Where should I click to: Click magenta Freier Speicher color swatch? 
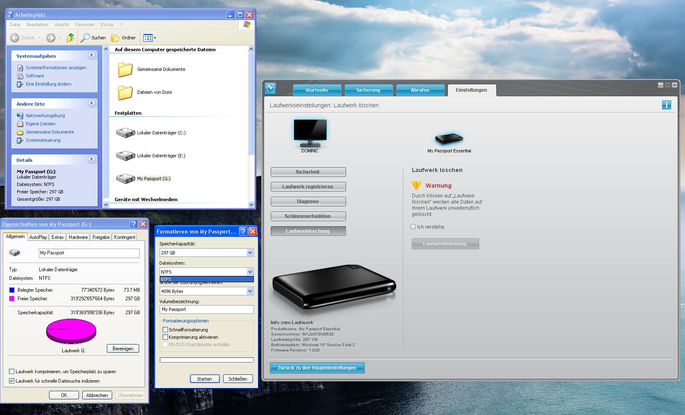pyautogui.click(x=12, y=299)
